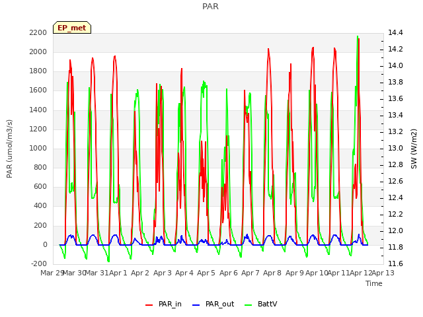Screen dimensions: 423x317
Task: Click the Apr 8 tick label
Action: point(272,273)
